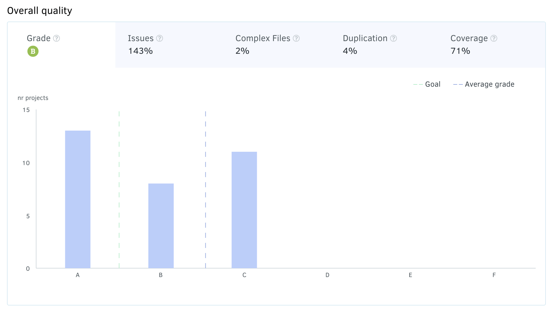
Task: Click the green dashed Goal line
Action: tap(119, 190)
